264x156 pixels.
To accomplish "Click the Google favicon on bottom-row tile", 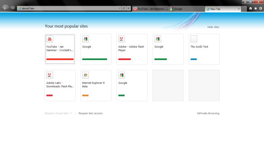I will pos(122,75).
